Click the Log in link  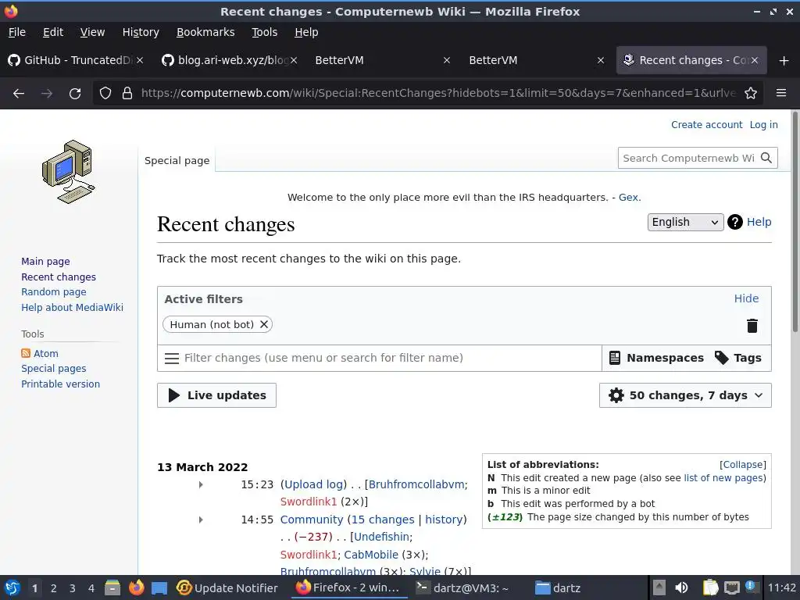click(x=763, y=125)
